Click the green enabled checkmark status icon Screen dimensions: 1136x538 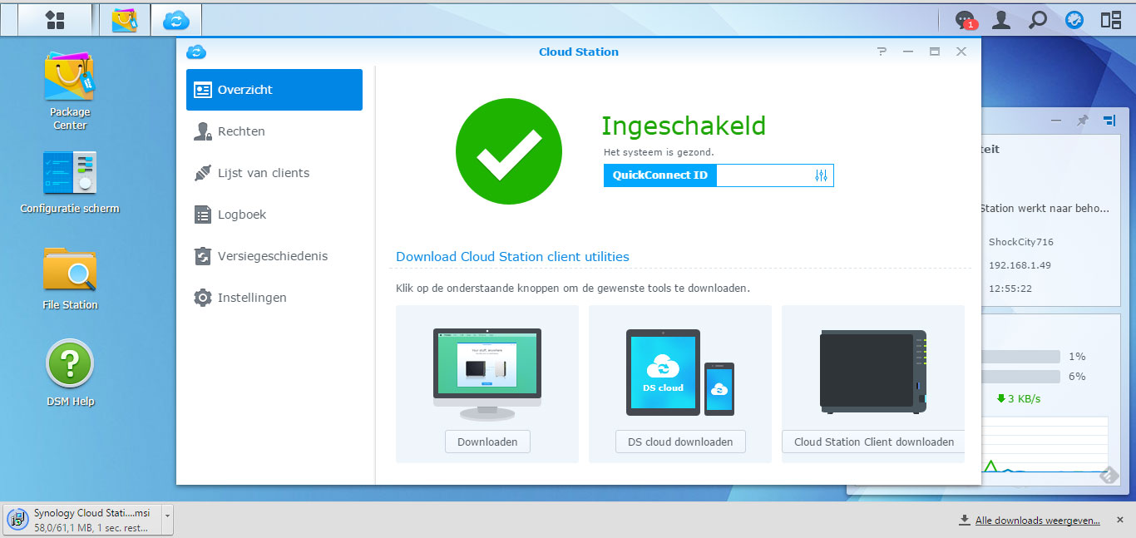pyautogui.click(x=509, y=151)
